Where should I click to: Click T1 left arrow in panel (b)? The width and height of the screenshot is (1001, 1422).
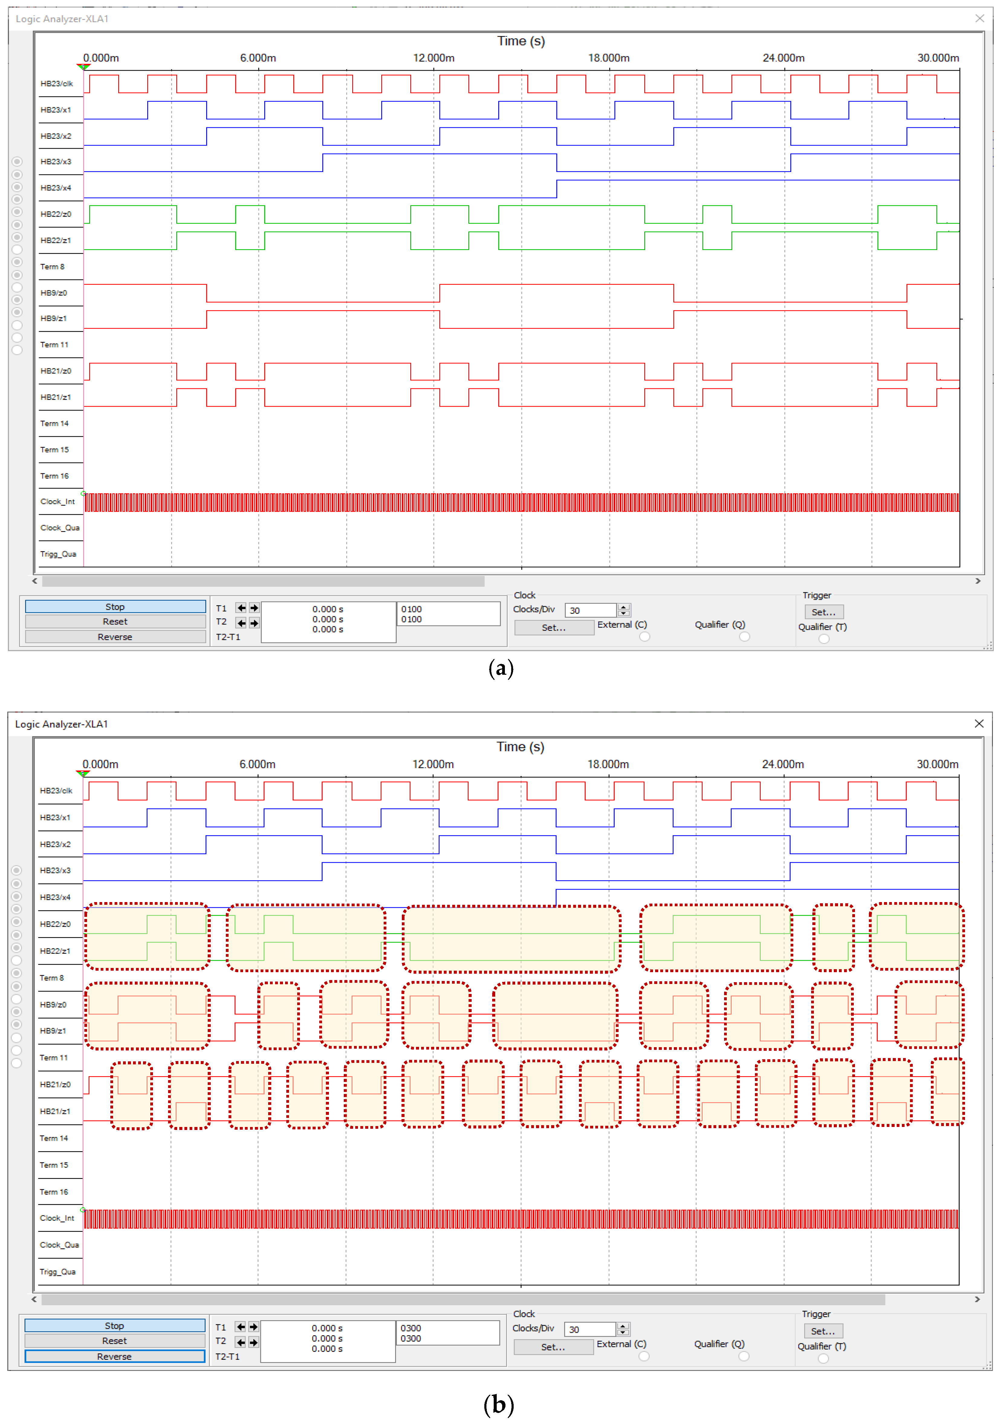[x=240, y=1327]
